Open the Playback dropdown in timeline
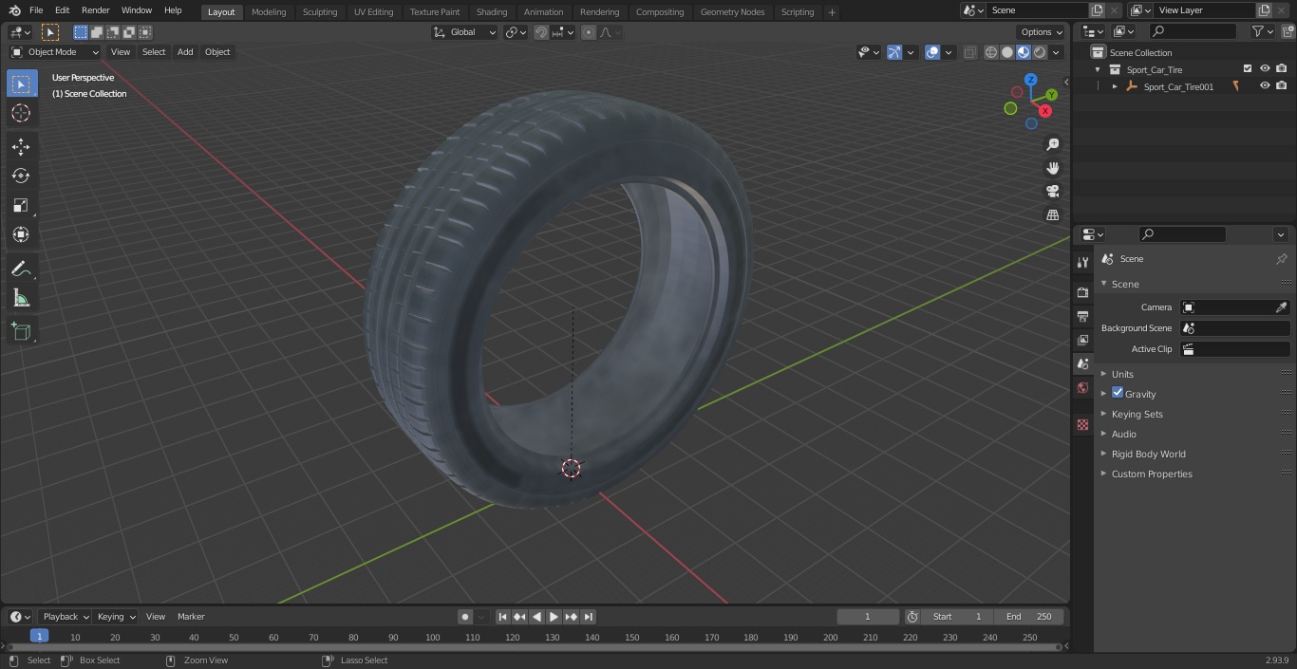This screenshot has width=1297, height=669. click(66, 617)
